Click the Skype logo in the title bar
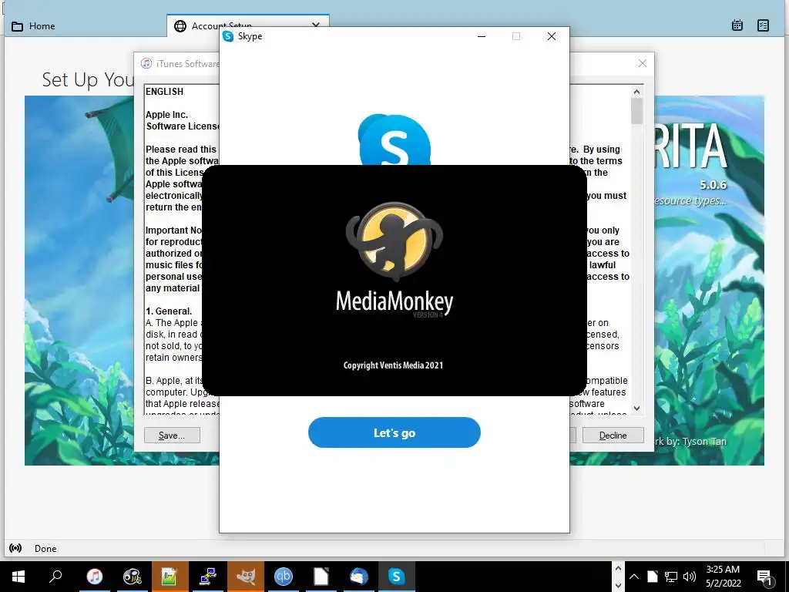The width and height of the screenshot is (789, 592). click(x=228, y=36)
